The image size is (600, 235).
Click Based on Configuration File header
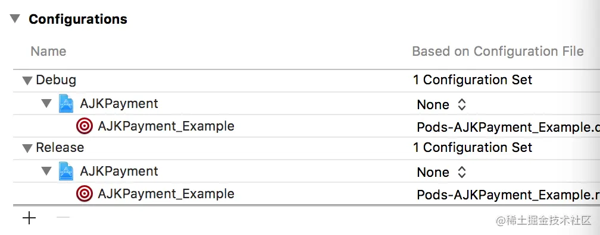[x=498, y=51]
